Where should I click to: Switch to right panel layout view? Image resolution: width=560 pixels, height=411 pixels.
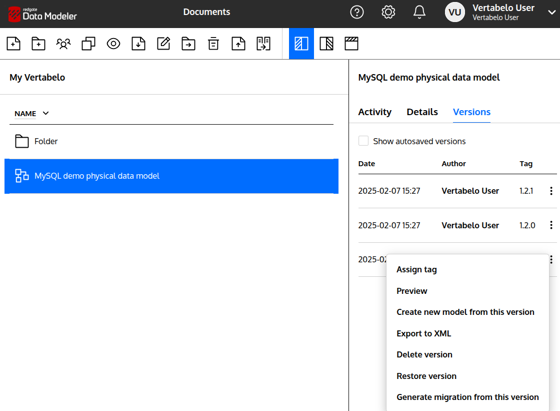(326, 44)
